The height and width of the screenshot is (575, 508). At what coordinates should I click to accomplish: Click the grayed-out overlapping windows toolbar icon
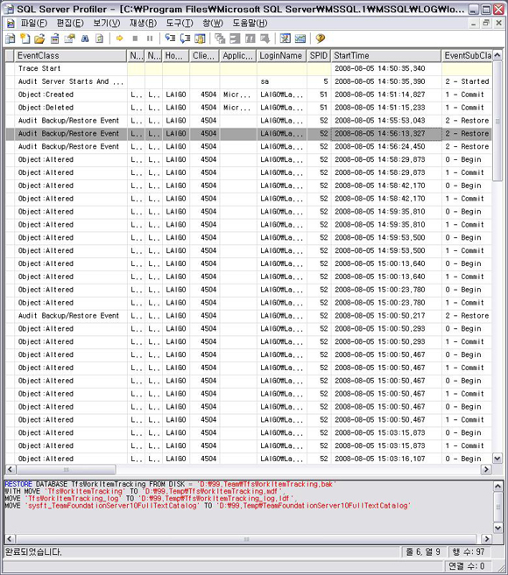220,39
